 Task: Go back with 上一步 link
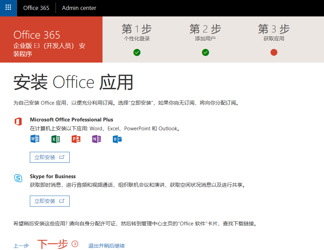coord(21,246)
